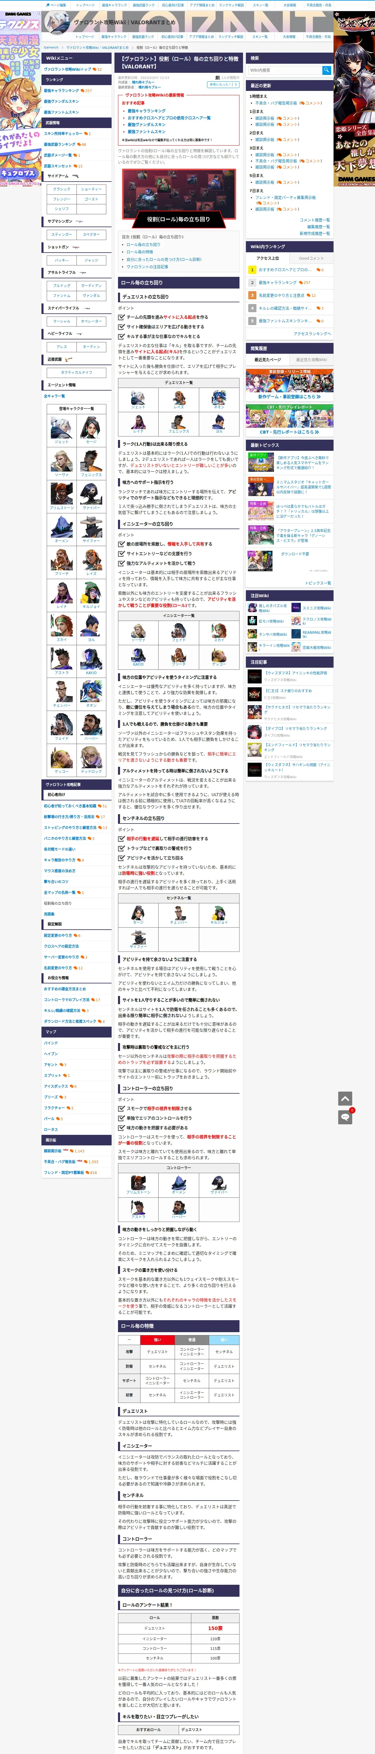Click the オペレーター sniper rifle button
The height and width of the screenshot is (1754, 375).
[x=91, y=321]
